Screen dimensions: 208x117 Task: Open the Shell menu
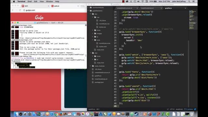(30, 1)
